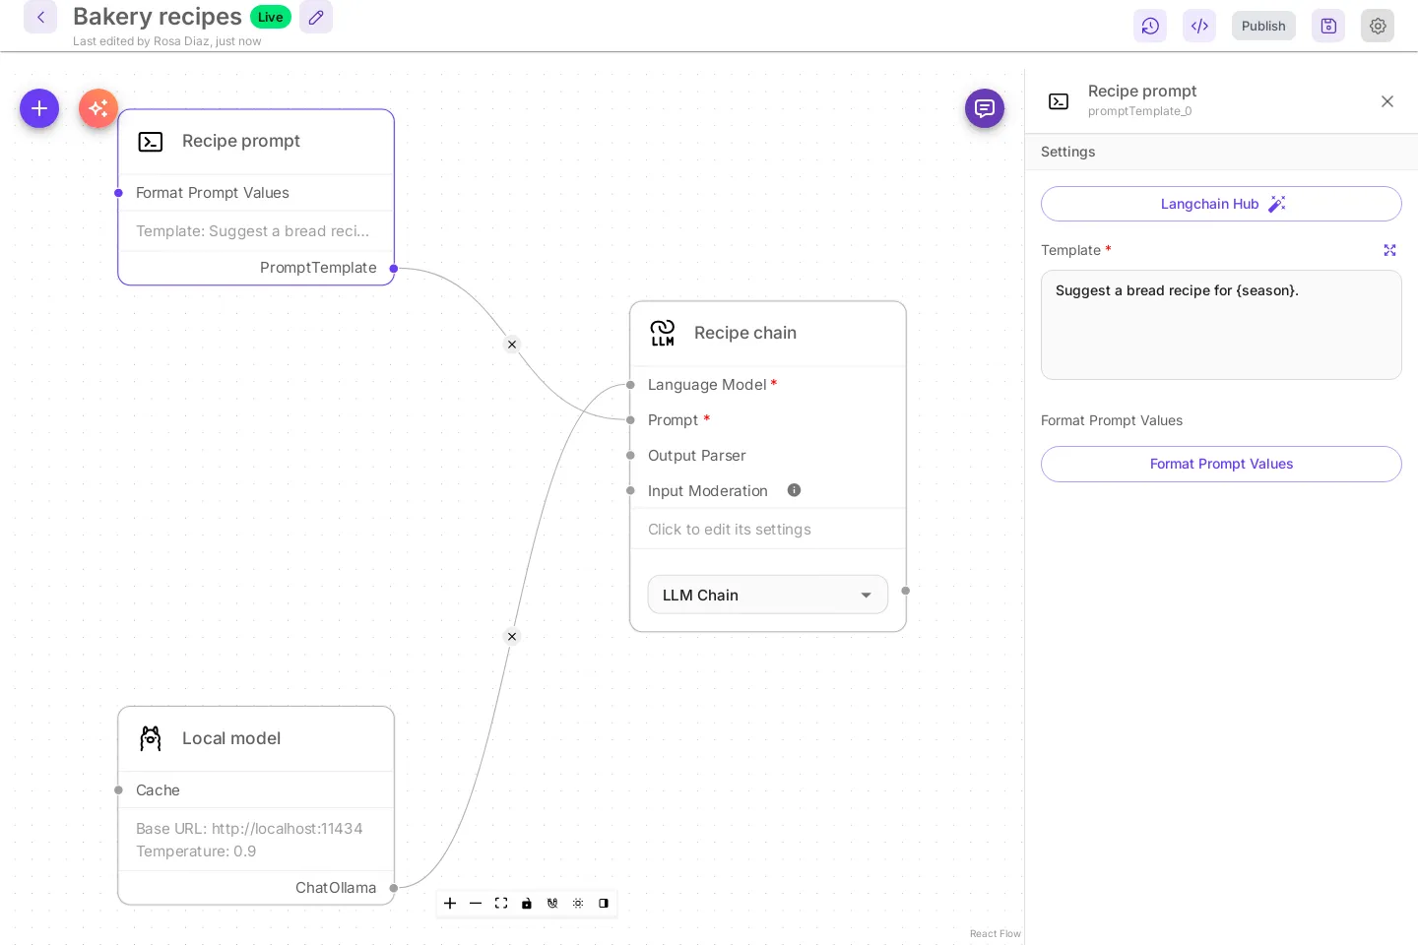Click the Prompt input handle on Recipe chain

click(630, 420)
